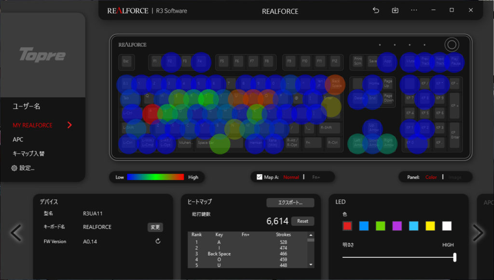Go to previous panel with left arrow

coord(16,233)
